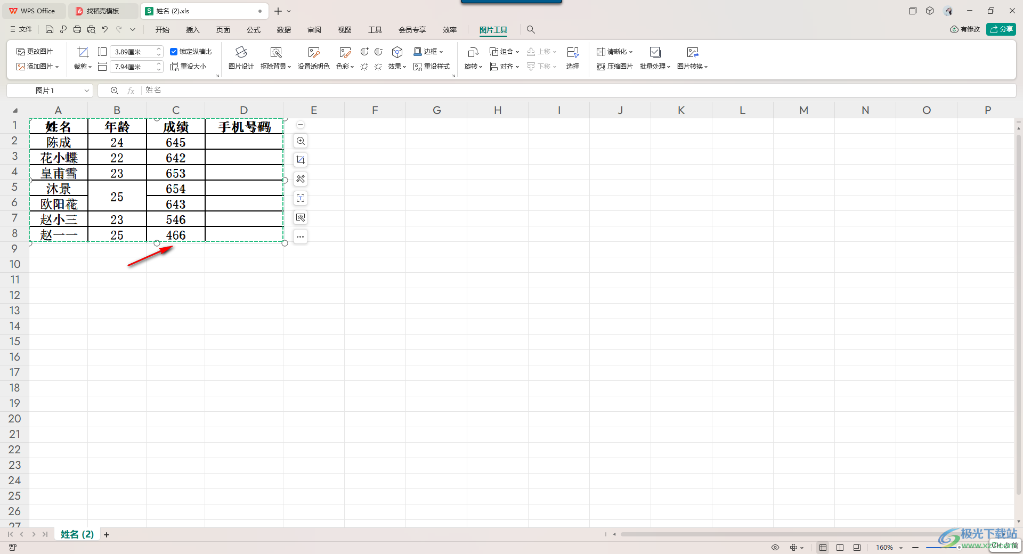Viewport: 1023px width, 554px height.
Task: Click the floating more options ellipsis button
Action: [x=301, y=237]
